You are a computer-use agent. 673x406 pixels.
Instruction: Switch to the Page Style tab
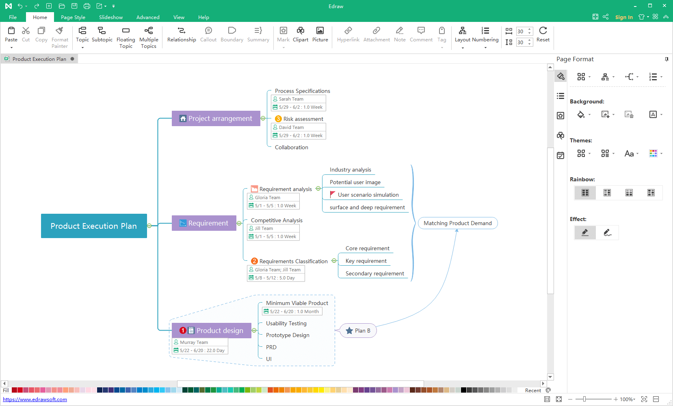(x=73, y=17)
